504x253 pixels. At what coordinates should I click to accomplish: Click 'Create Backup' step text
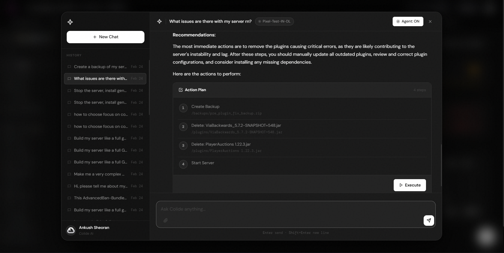(205, 107)
